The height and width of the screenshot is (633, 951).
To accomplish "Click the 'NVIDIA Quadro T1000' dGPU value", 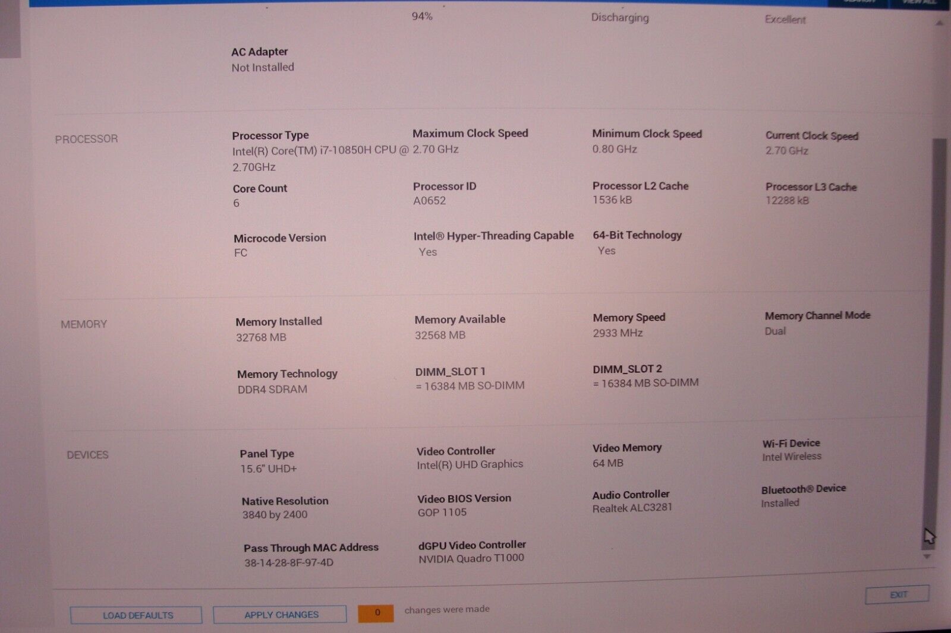I will pos(471,559).
